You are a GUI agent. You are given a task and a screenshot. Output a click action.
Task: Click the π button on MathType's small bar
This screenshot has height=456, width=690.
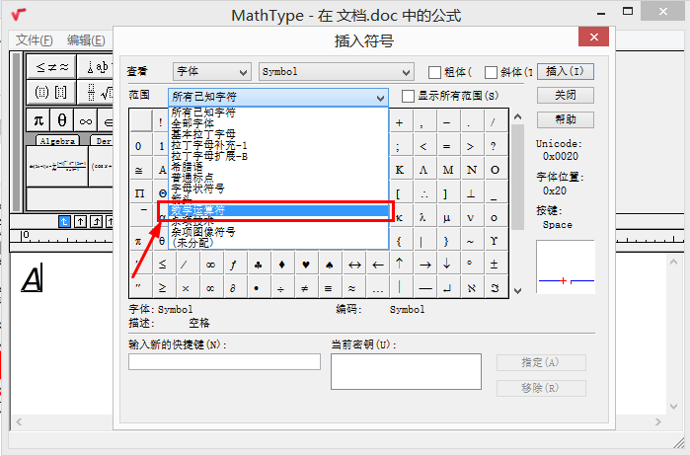[38, 120]
